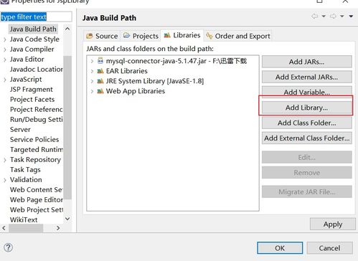Click the back navigation arrow icon
Image resolution: width=358 pixels, height=261 pixels.
coord(315,16)
